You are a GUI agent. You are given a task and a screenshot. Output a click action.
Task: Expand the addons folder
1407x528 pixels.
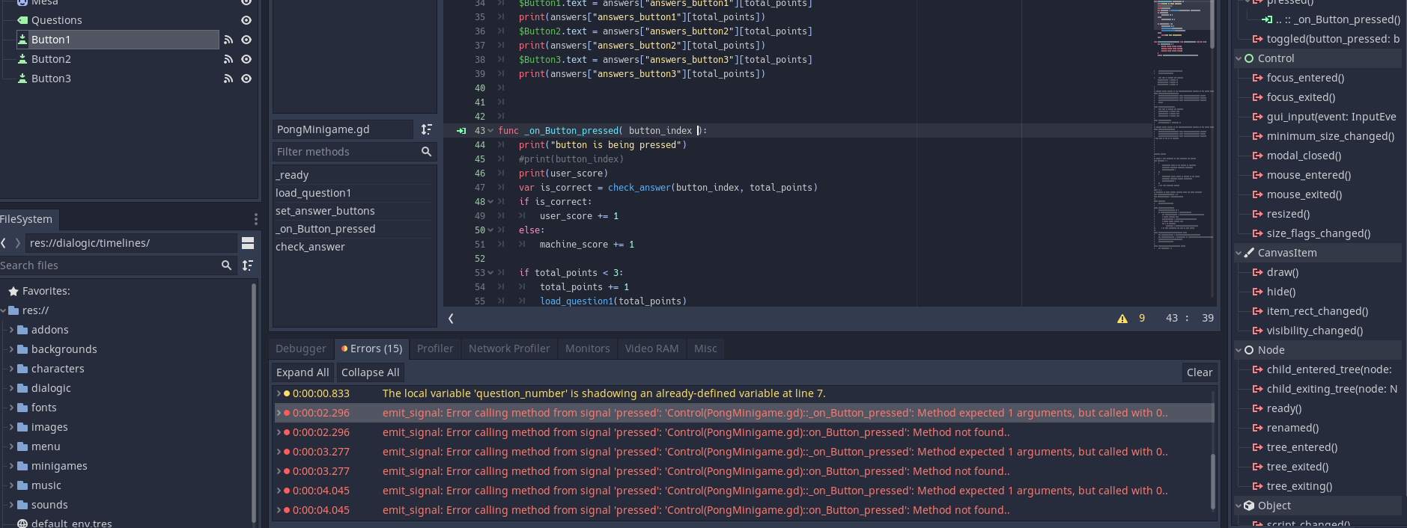11,330
